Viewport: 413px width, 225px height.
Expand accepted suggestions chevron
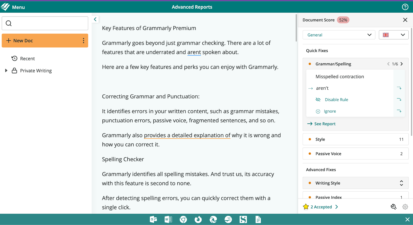tap(337, 207)
